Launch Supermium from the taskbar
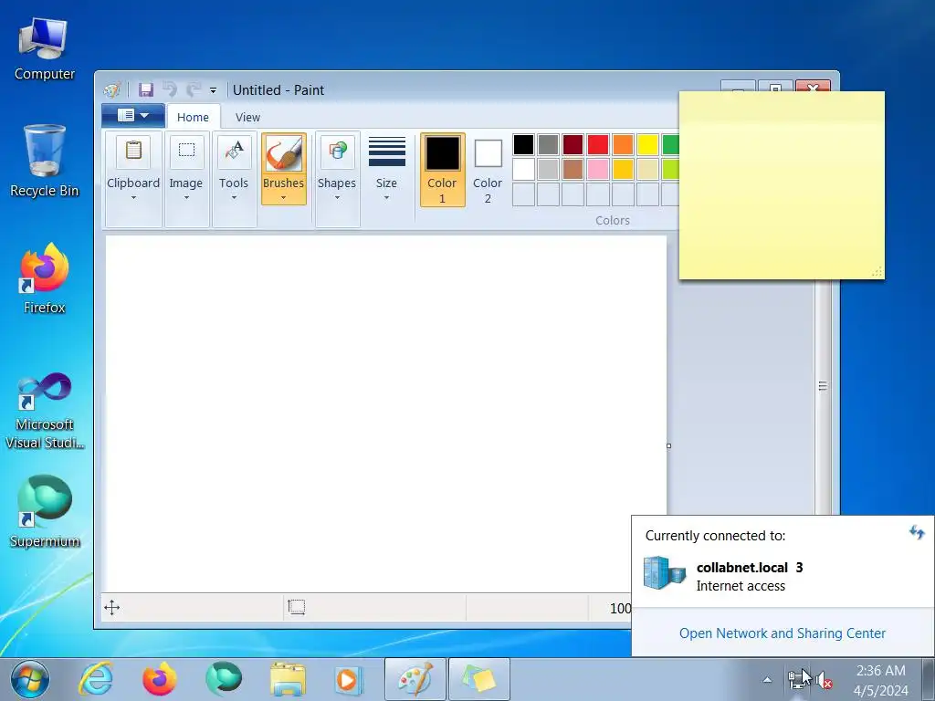The image size is (935, 701). coord(224,679)
